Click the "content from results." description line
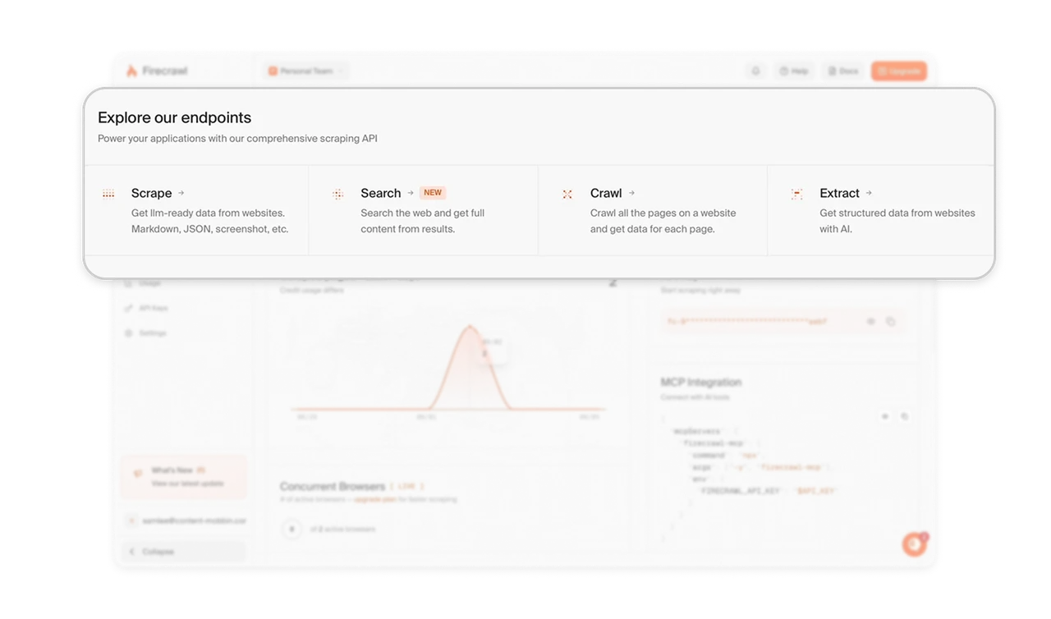 (408, 229)
